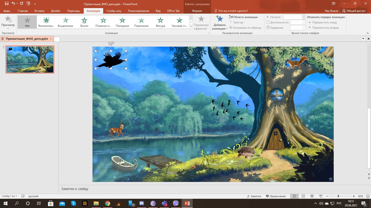Viewport: 371px width, 208px height.
Task: Open Discord from the taskbar
Action: click(x=142, y=203)
